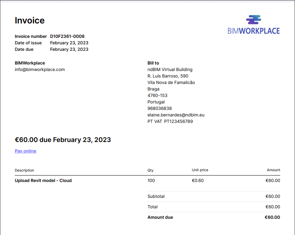Click the Invoice heading
The image size is (295, 235).
(30, 20)
